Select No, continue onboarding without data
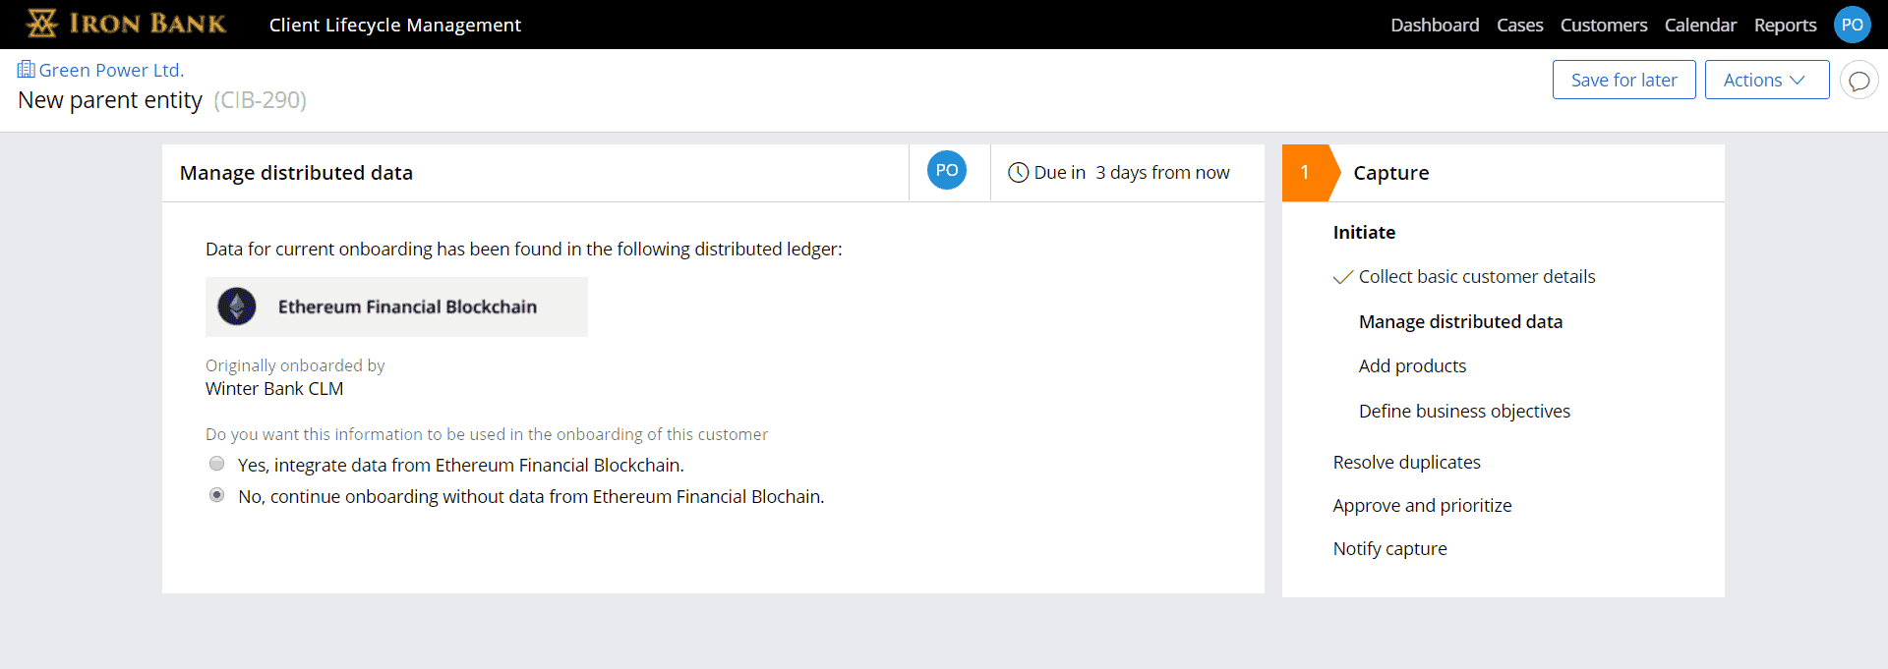This screenshot has height=669, width=1888. 217,495
